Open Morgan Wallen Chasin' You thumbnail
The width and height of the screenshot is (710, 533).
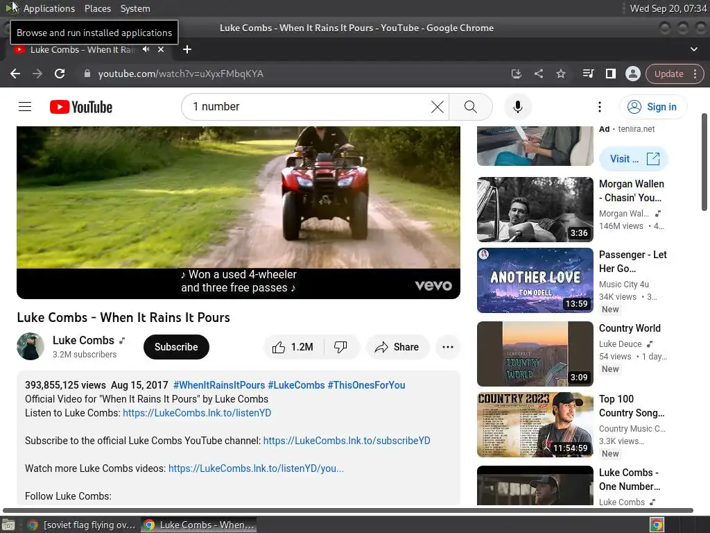click(x=535, y=210)
